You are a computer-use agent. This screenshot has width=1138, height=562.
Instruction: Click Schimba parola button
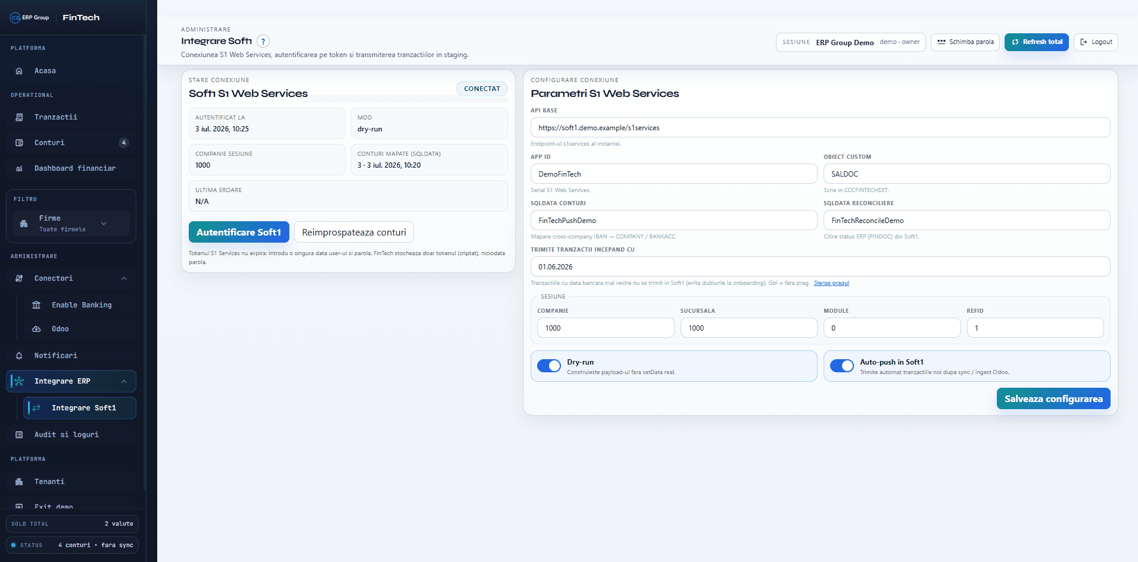click(x=965, y=42)
